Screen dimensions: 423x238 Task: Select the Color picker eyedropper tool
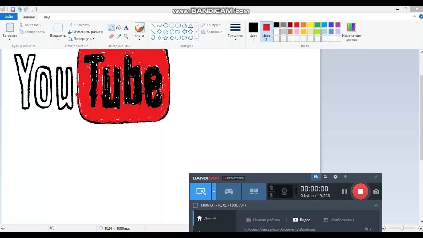119,36
